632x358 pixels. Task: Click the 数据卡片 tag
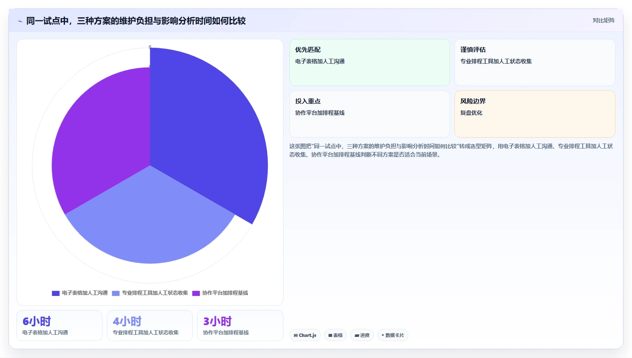click(x=393, y=335)
